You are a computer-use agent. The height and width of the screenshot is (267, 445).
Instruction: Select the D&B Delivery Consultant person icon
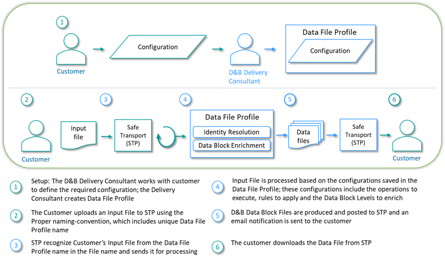(245, 49)
